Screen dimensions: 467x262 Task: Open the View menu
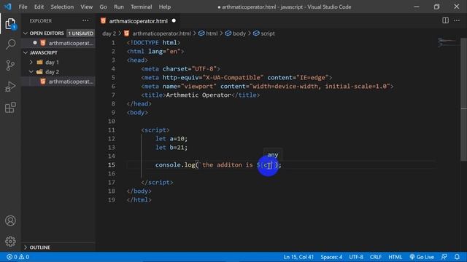86,7
